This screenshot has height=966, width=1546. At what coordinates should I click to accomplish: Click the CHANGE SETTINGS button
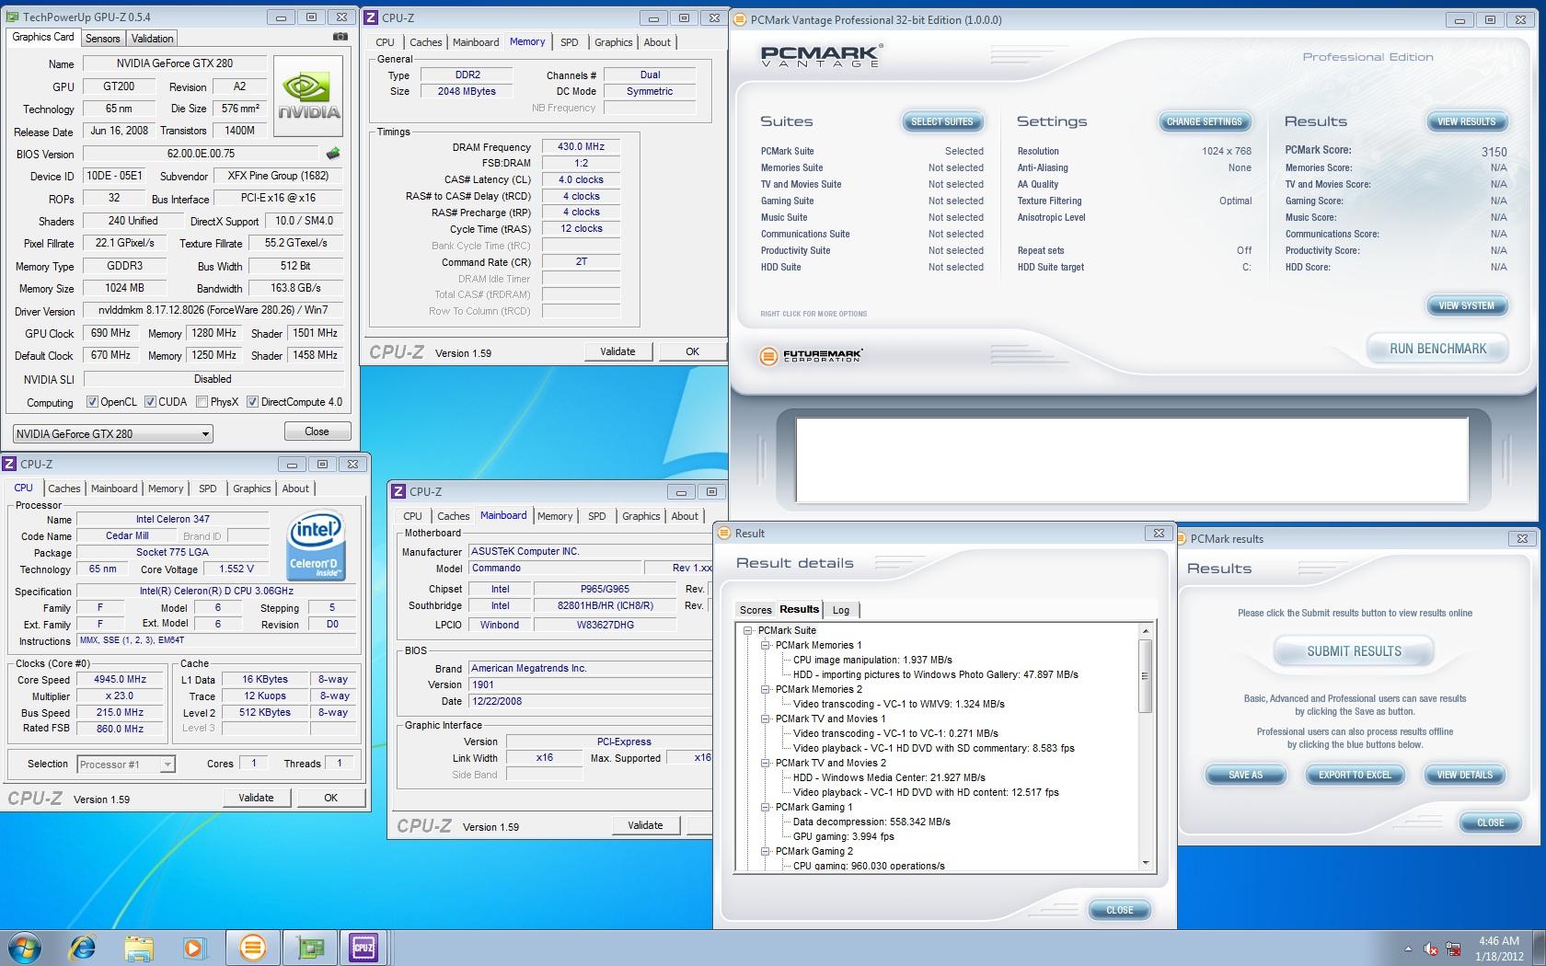coord(1204,121)
